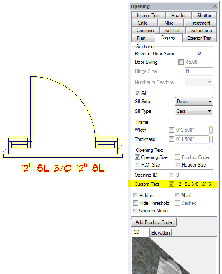
Task: Open calculator icon beside Frame Width field
Action: (211, 130)
